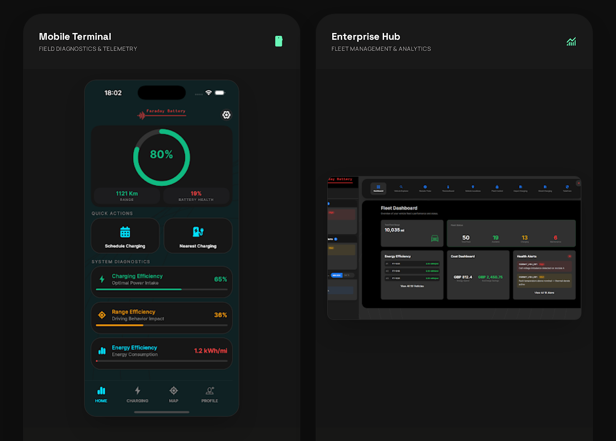The image size is (616, 441).
Task: Tap the Nearest Charging quick action
Action: tap(198, 235)
